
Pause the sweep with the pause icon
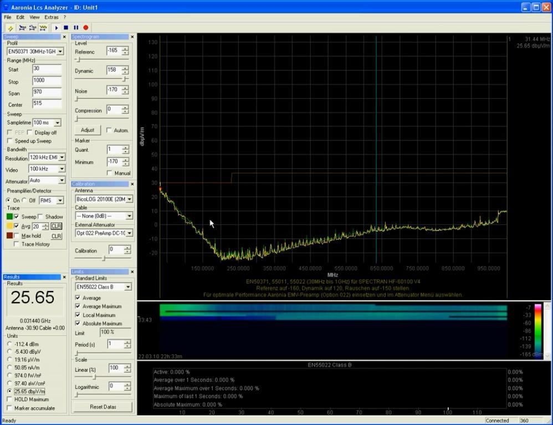pos(76,28)
